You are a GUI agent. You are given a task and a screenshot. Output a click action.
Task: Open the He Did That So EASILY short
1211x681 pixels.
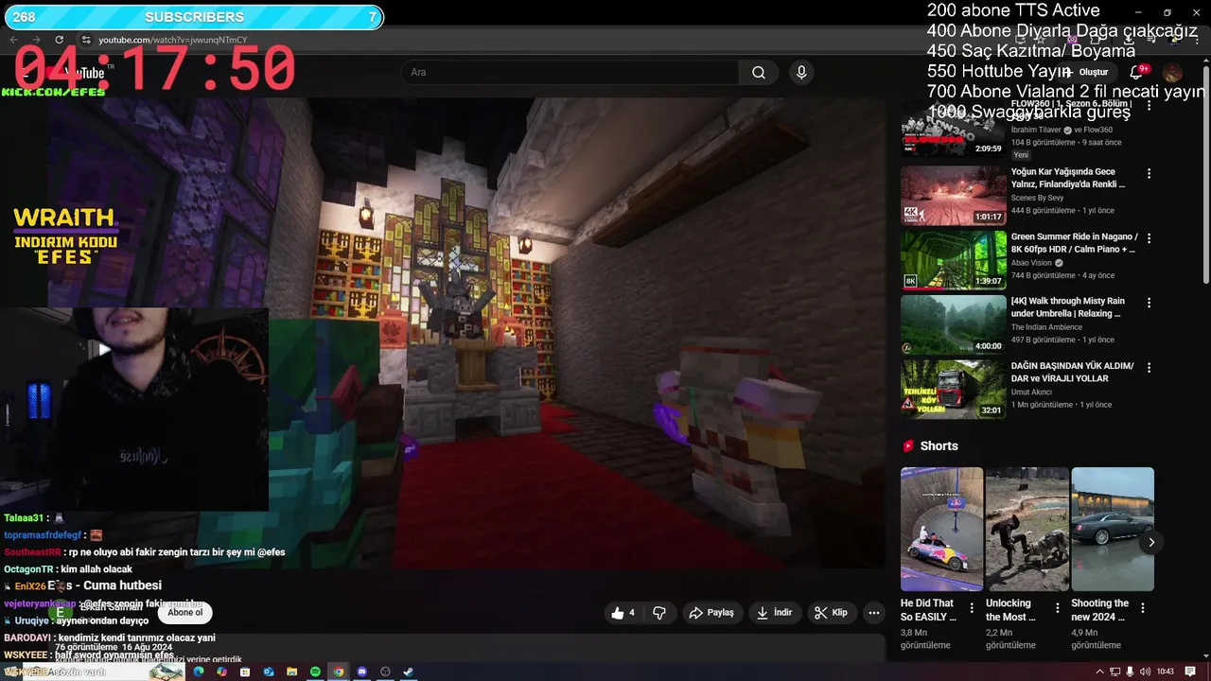click(x=941, y=530)
